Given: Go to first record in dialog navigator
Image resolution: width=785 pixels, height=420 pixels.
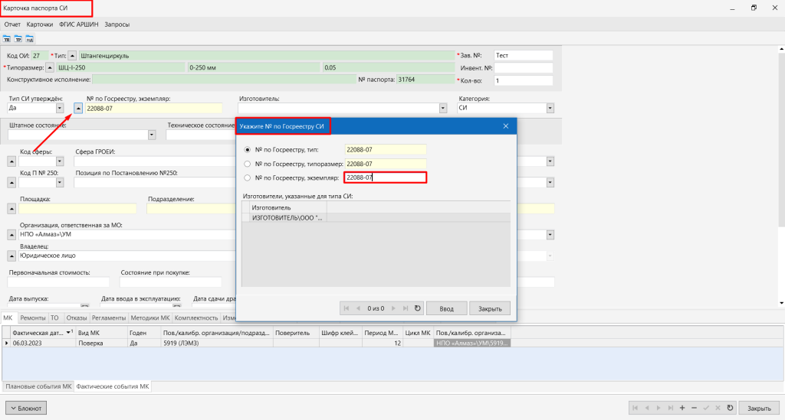Looking at the screenshot, I should (347, 308).
